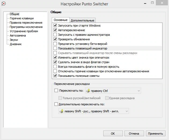Check 'Показывать плавающий индикатор'
Screen dimensions: 169x140
click(55, 48)
